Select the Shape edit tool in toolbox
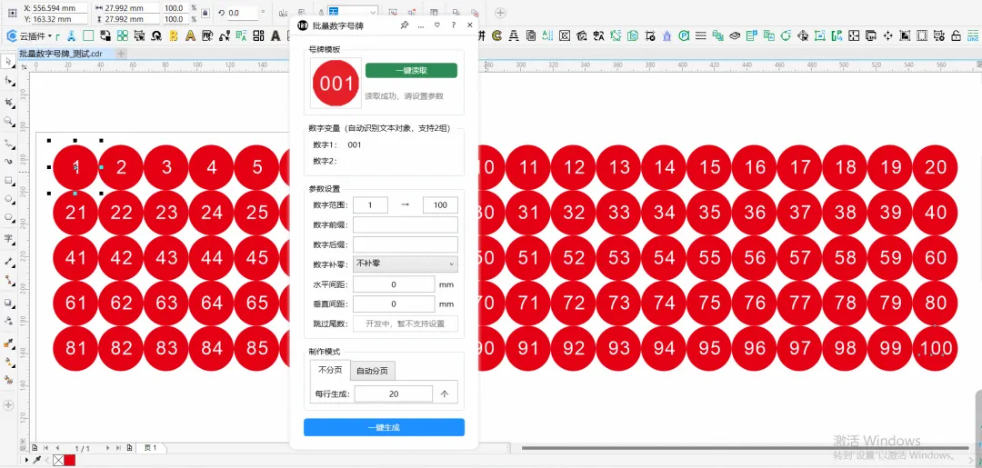Viewport: 982px width, 468px height. (x=8, y=81)
